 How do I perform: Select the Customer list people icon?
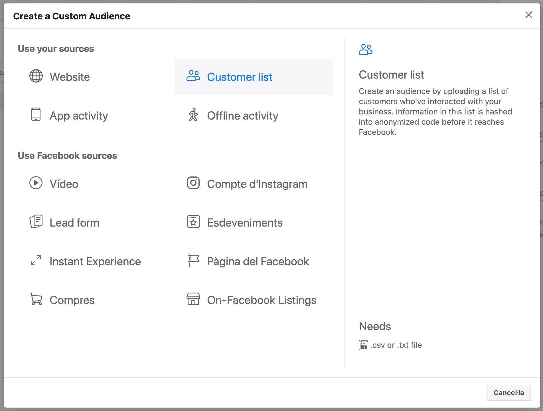point(193,76)
